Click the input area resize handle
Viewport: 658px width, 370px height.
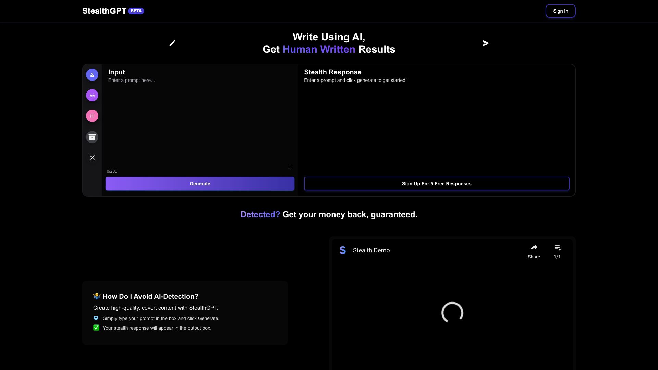coord(290,167)
